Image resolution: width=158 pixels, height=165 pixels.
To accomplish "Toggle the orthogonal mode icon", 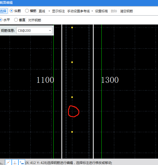I will coord(2,162).
